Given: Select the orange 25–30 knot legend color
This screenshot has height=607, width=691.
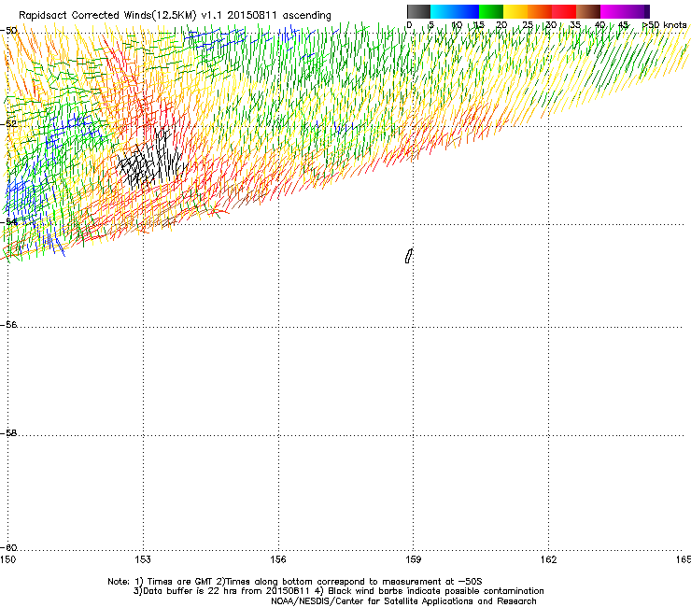Looking at the screenshot, I should click(540, 11).
